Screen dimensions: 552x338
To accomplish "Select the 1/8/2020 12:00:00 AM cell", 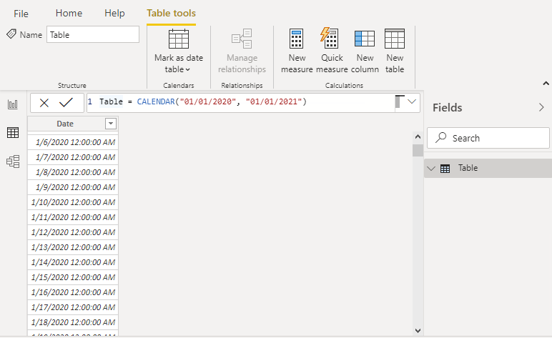I will click(x=73, y=172).
